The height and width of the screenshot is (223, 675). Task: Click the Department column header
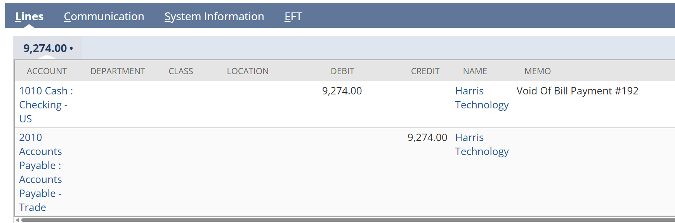(118, 71)
